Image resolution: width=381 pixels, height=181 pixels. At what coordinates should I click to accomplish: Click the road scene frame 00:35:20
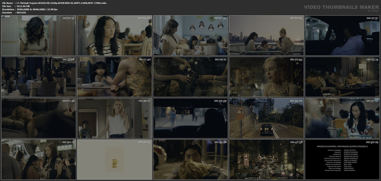(266, 118)
